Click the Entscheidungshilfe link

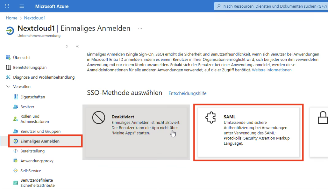[x=187, y=93]
